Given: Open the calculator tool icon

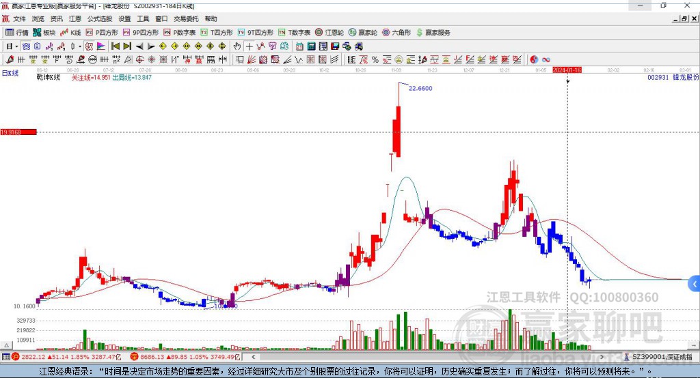Looking at the screenshot, I should (312, 46).
